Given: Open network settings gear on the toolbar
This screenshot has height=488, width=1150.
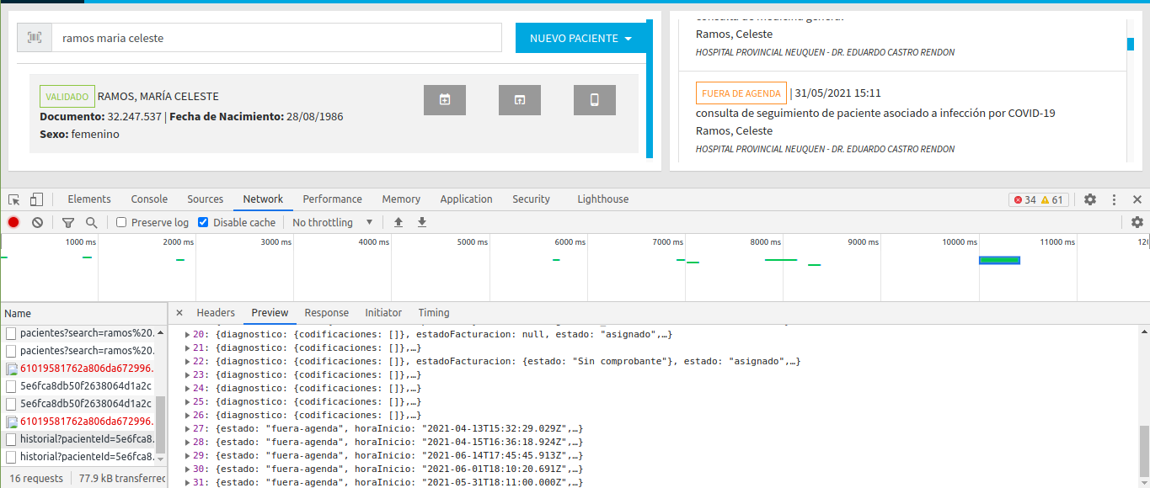Looking at the screenshot, I should (1137, 222).
